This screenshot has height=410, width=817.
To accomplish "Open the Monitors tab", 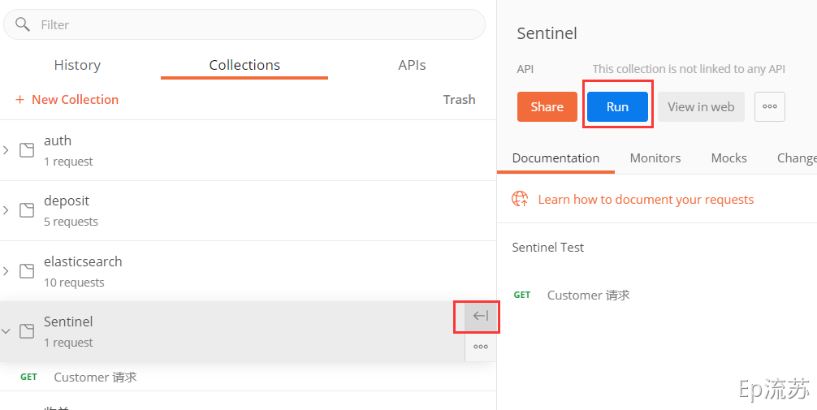I will 655,158.
